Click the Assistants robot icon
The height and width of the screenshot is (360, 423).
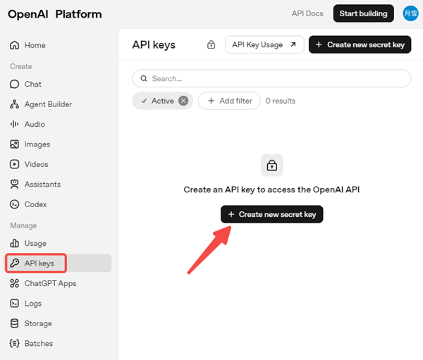tap(15, 184)
